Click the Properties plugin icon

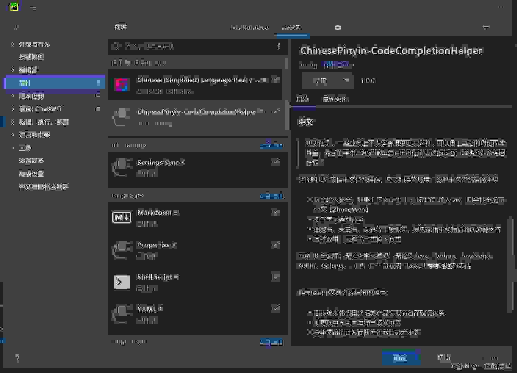coord(121,250)
